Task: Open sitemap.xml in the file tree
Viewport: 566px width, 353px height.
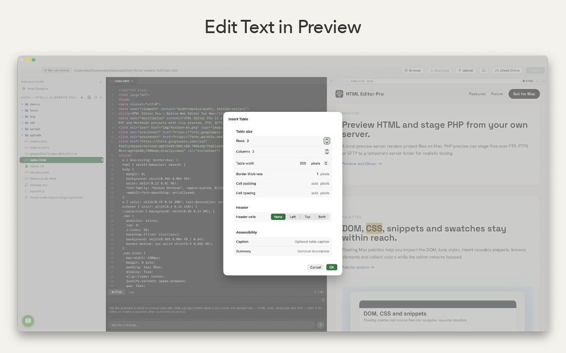Action: [38, 185]
